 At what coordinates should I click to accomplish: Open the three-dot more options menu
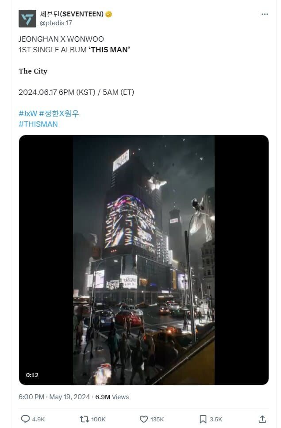[x=265, y=14]
